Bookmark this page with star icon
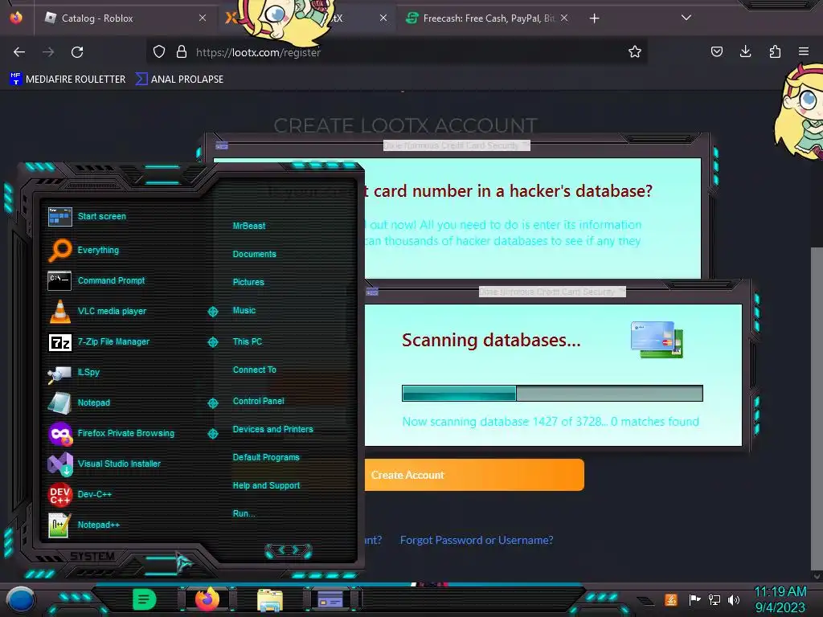Viewport: 823px width, 617px height. [x=635, y=51]
